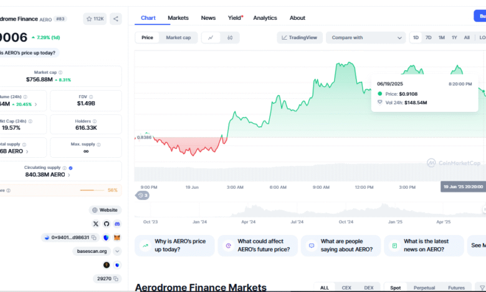The image size is (486, 292).
Task: Open the chart events marker badge
Action: coord(142,195)
